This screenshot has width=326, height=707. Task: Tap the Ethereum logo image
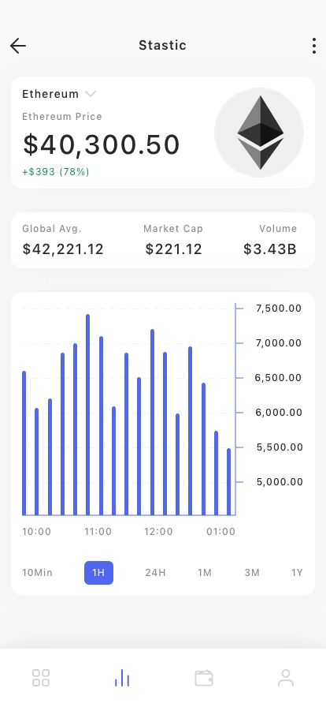coord(259,133)
